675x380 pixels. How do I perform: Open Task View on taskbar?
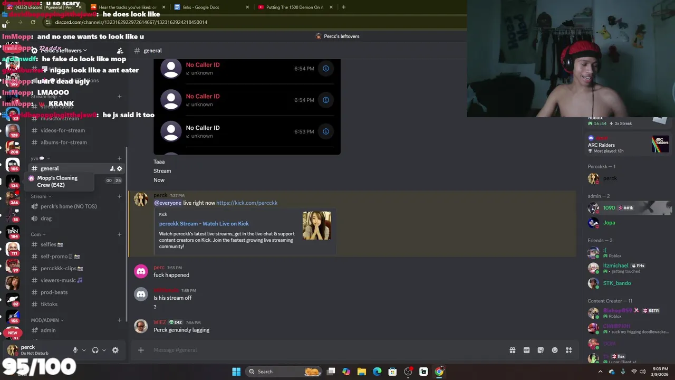(x=331, y=372)
